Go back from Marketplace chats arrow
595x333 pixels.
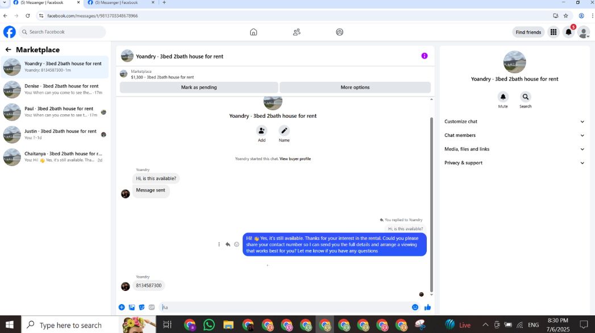pos(9,49)
